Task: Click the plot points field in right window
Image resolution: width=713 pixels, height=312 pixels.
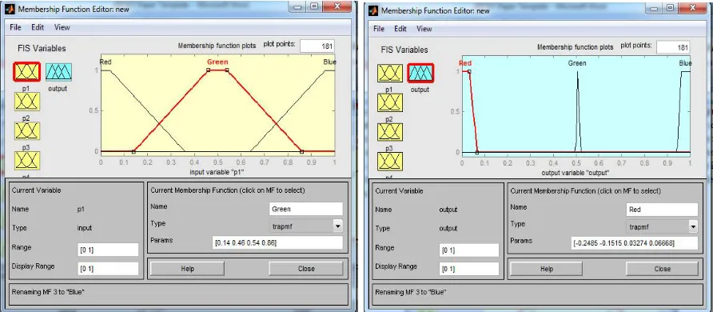Action: click(673, 47)
